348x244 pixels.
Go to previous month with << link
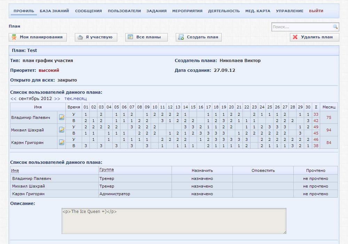click(14, 99)
